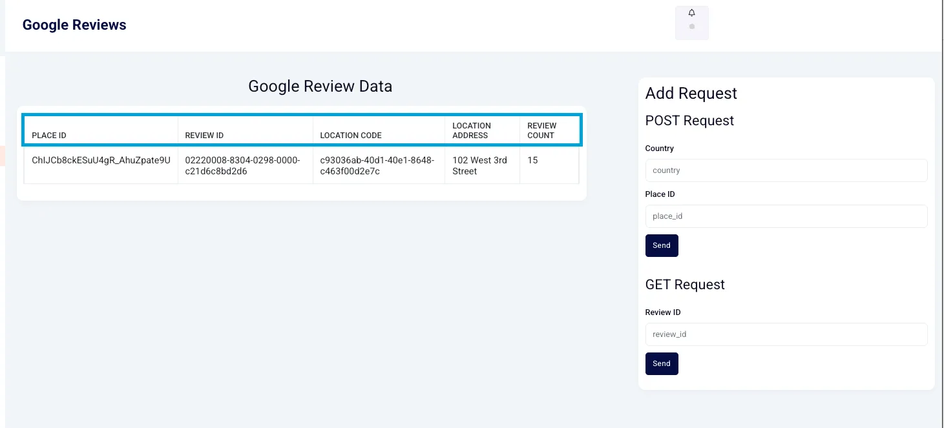This screenshot has height=428, width=944.
Task: Click the Review ID label above review_id field
Action: click(x=663, y=312)
